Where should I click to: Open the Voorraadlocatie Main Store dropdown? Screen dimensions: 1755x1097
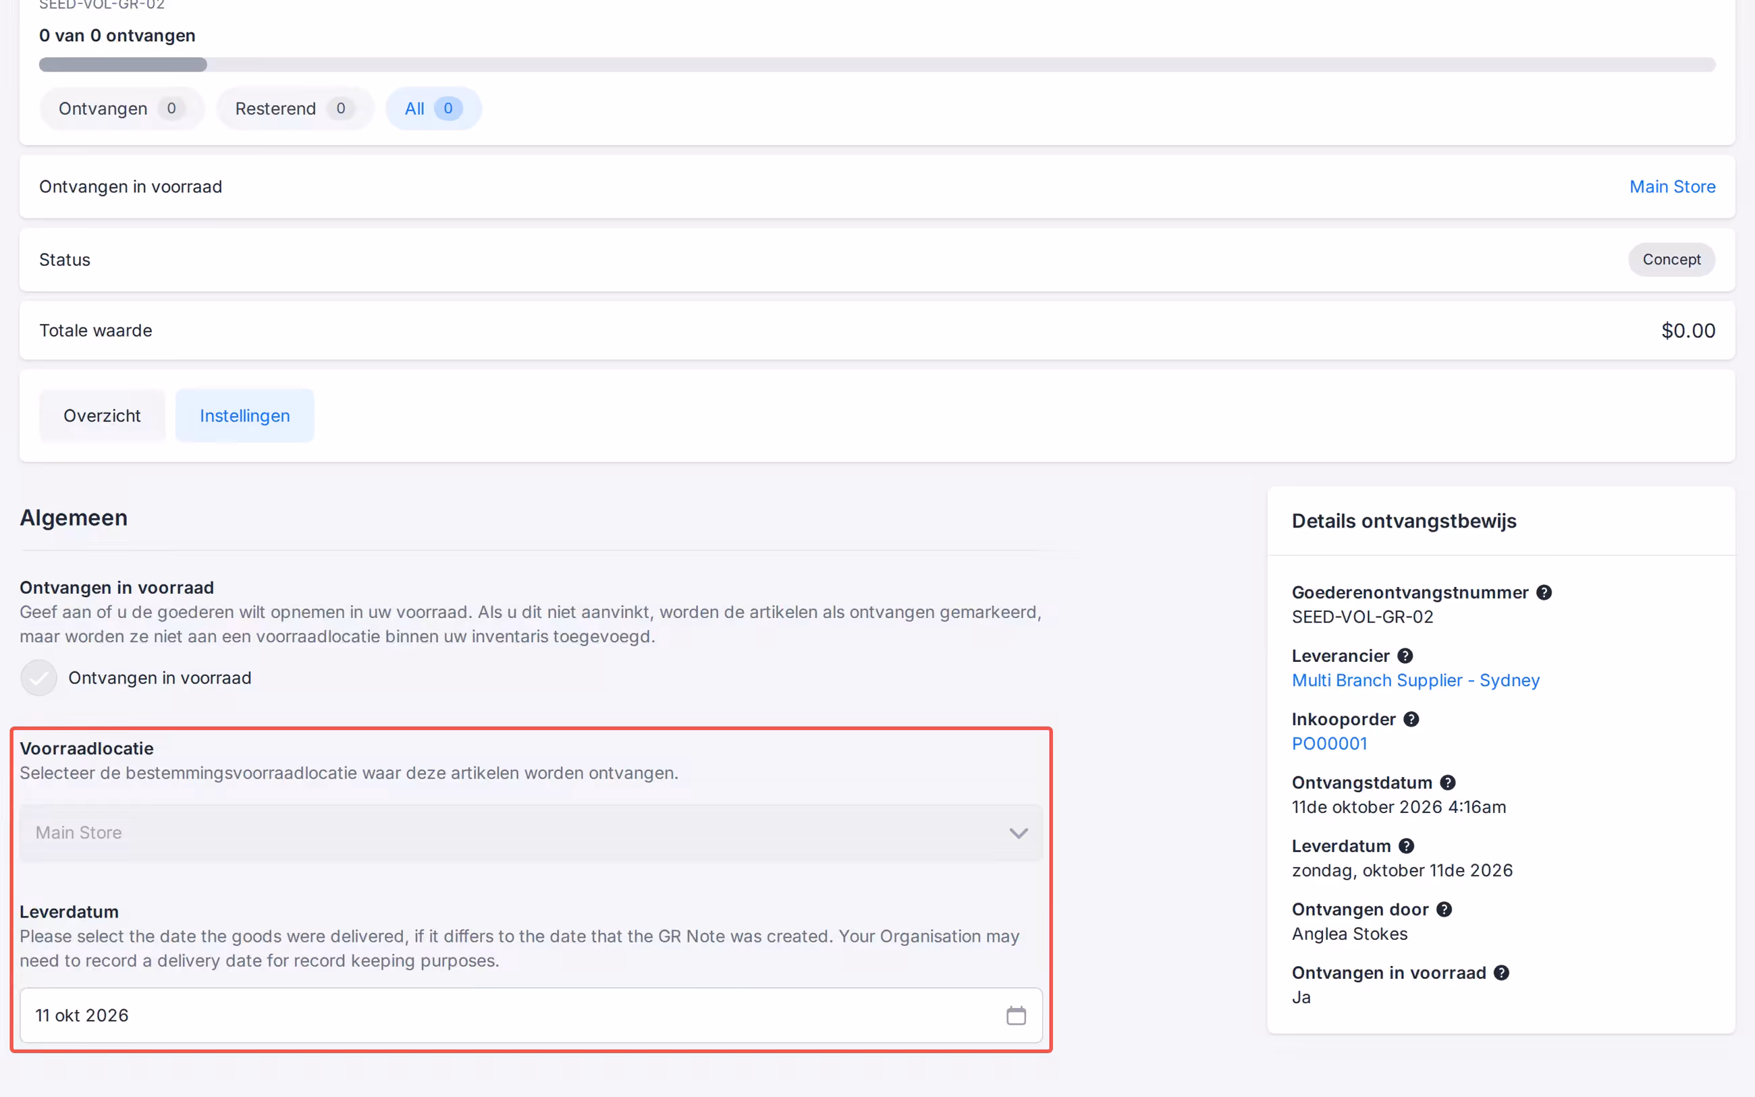pyautogui.click(x=531, y=832)
